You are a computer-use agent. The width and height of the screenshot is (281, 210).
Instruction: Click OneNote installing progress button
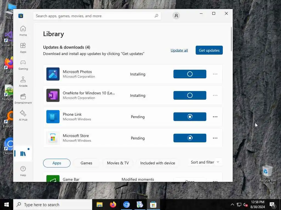190,95
